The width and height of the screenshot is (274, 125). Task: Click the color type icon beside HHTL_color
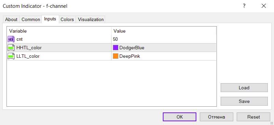pyautogui.click(x=11, y=48)
